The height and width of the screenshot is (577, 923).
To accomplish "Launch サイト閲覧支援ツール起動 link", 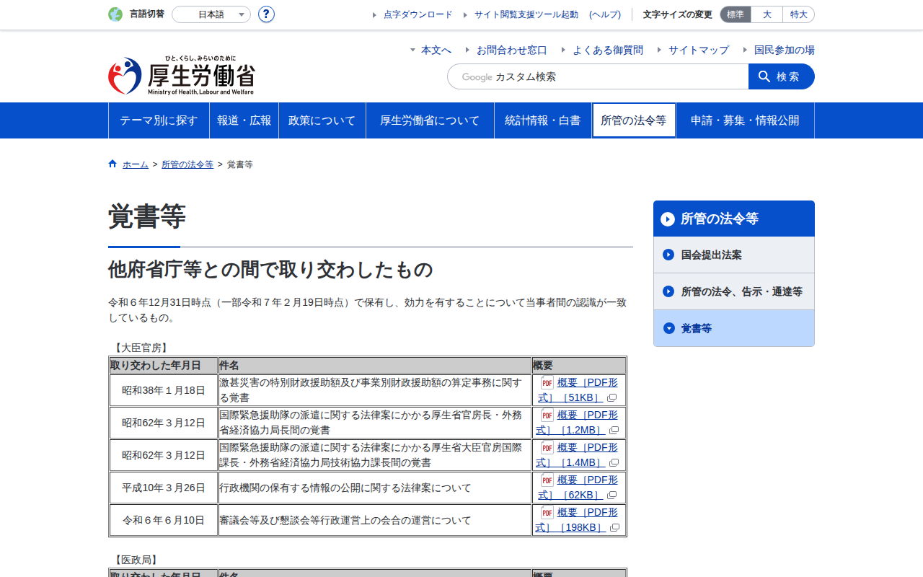I will point(526,14).
